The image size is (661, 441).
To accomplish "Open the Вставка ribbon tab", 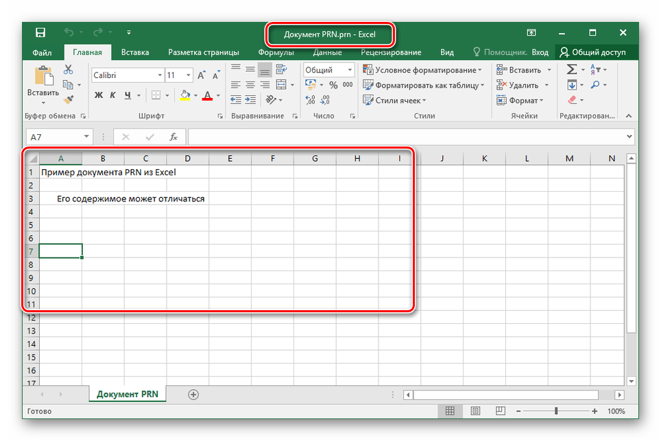I will click(135, 52).
